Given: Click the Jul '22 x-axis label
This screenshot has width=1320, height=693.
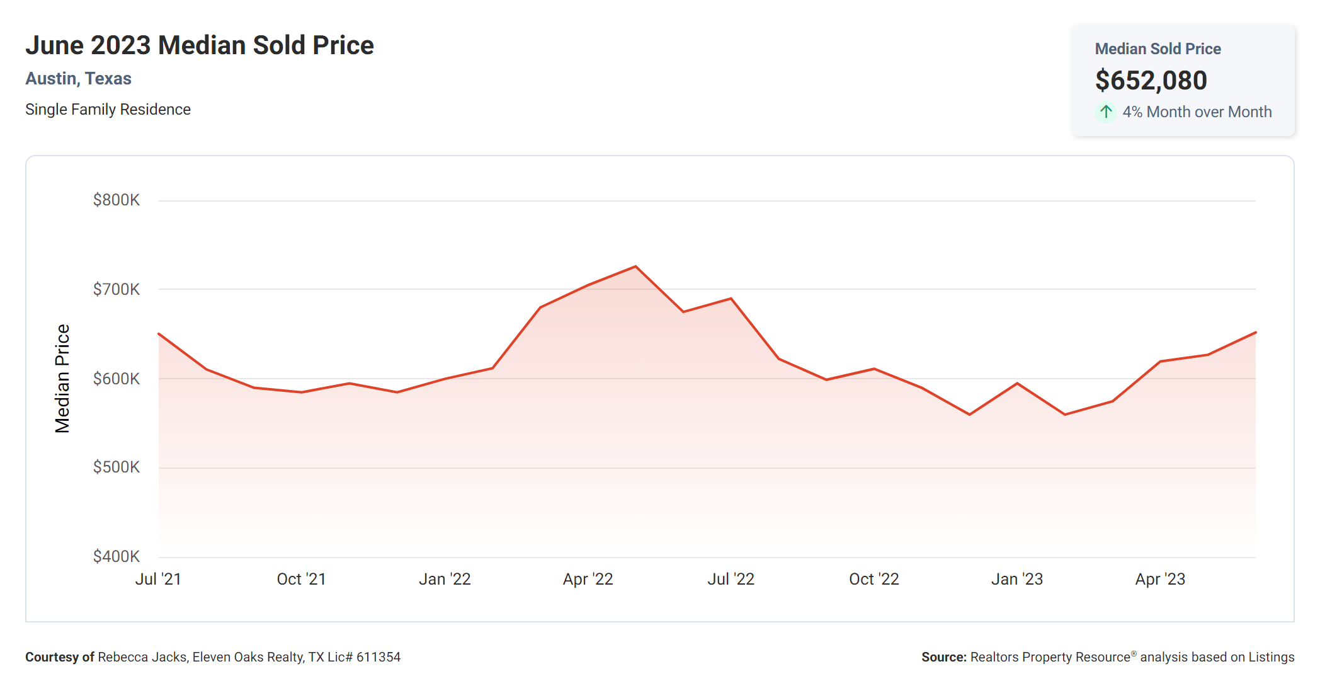Looking at the screenshot, I should [731, 579].
